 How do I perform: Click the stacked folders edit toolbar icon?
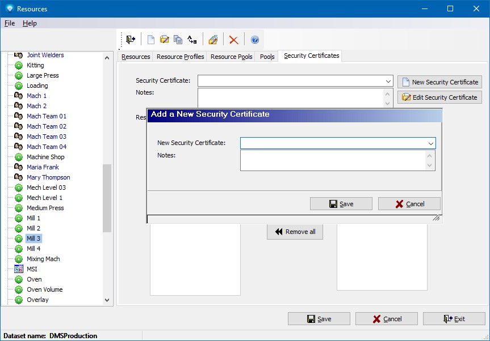(x=213, y=40)
